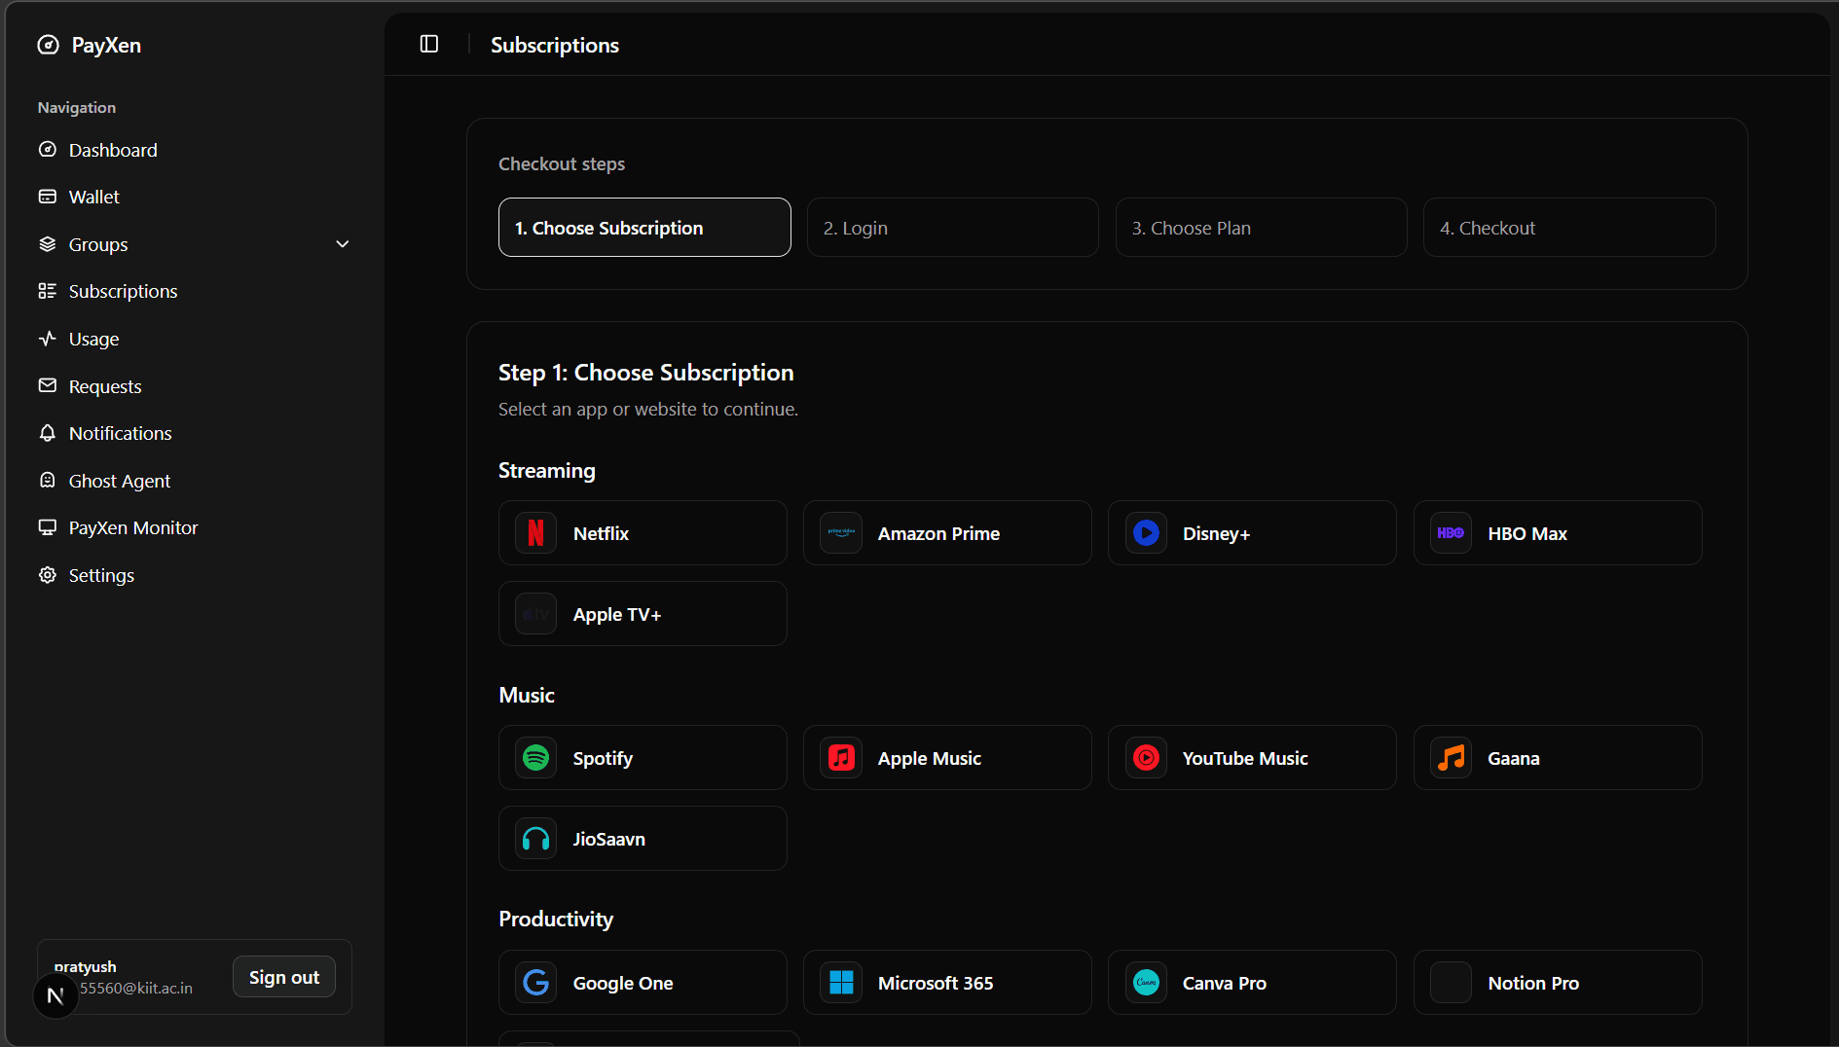Viewport: 1839px width, 1047px height.
Task: Click the Notifications bell icon
Action: pos(48,433)
